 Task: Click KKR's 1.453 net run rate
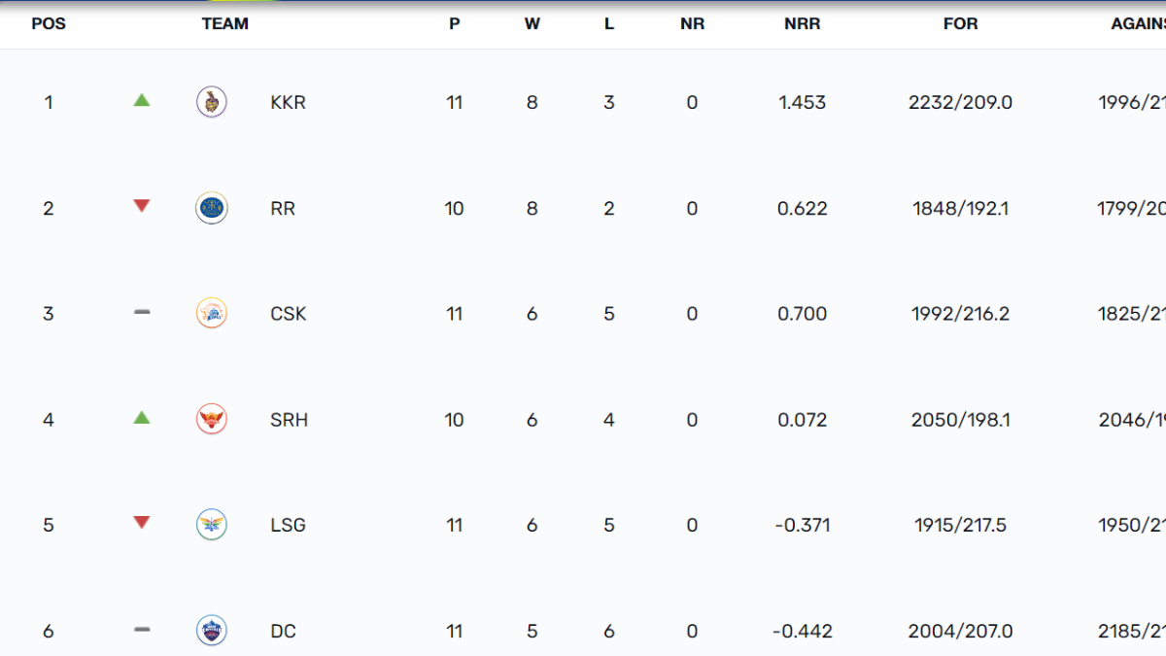coord(803,102)
